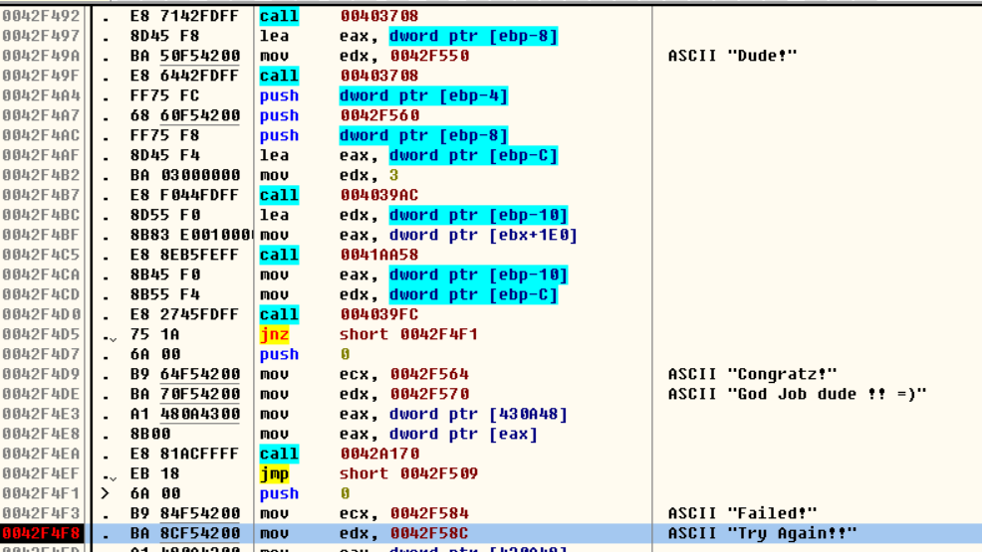982x552 pixels.
Task: Click address 0042F497
Action: tap(42, 36)
